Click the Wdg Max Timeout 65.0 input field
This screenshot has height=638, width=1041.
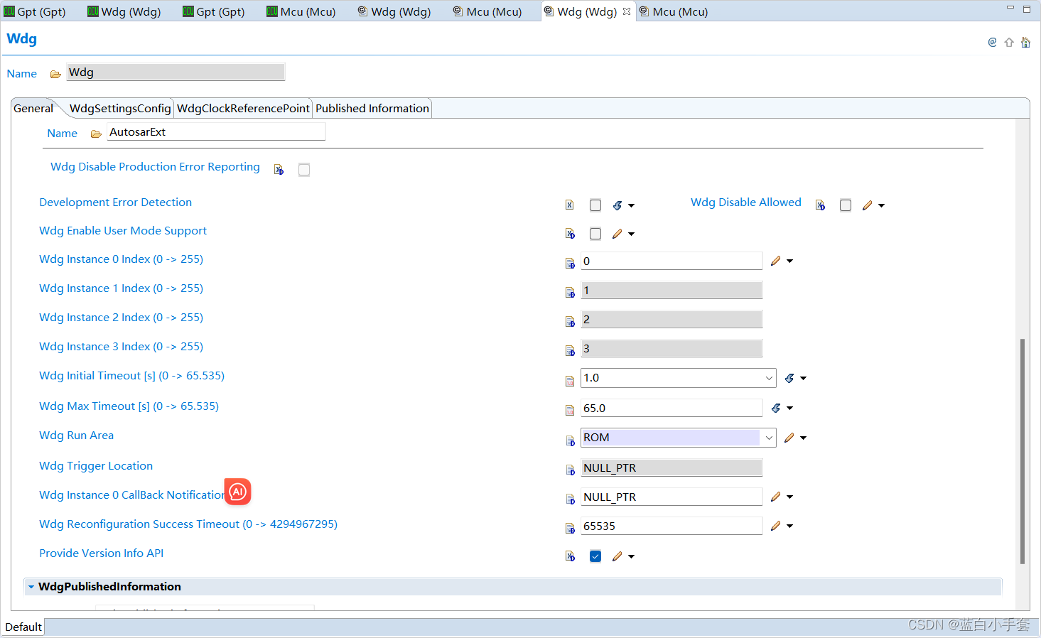[671, 408]
